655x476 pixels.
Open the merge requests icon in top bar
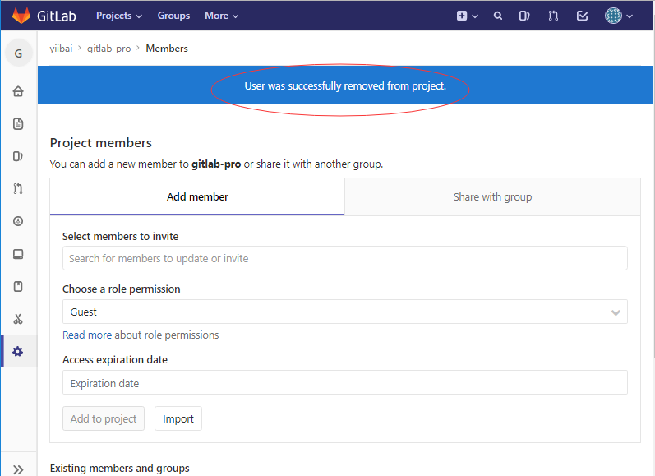[x=553, y=16]
